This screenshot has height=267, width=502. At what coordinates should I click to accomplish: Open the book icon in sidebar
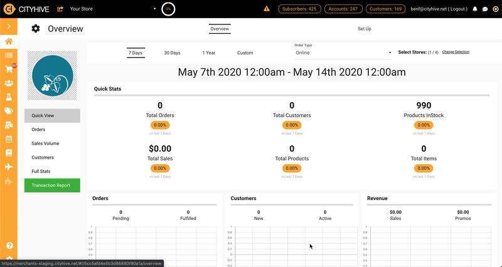coord(9,153)
